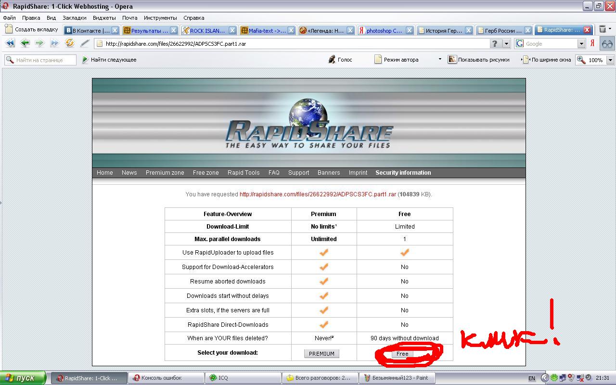The height and width of the screenshot is (385, 616).
Task: Click the Голос microphone icon
Action: 332,60
